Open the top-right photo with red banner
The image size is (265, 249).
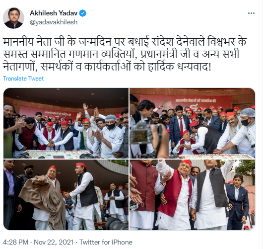pos(193,123)
